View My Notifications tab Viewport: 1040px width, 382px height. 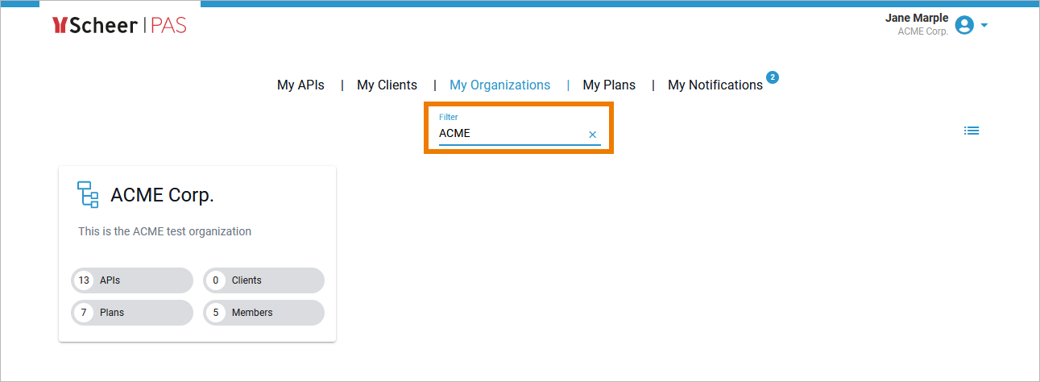(715, 85)
